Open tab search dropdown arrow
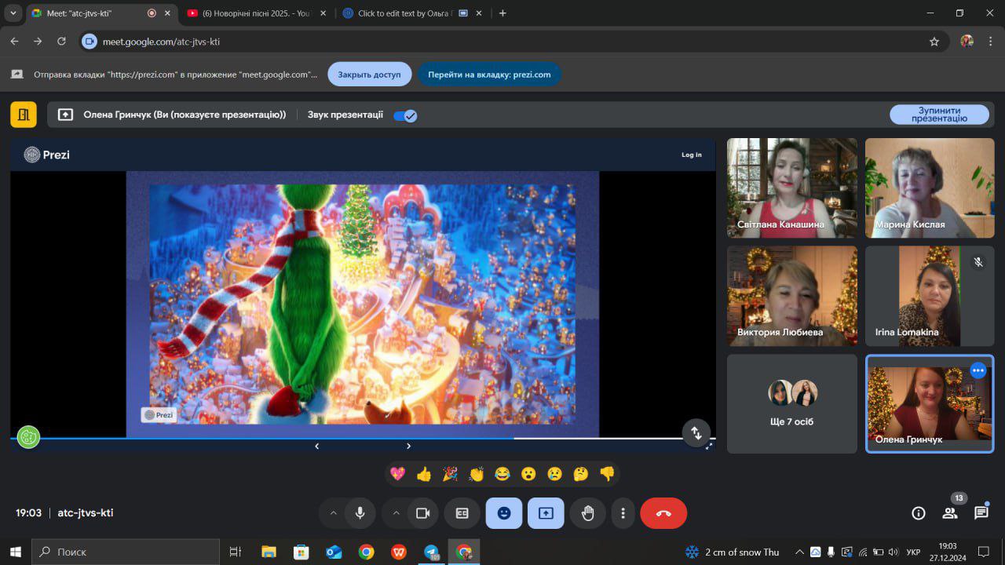This screenshot has width=1005, height=565. (x=13, y=13)
